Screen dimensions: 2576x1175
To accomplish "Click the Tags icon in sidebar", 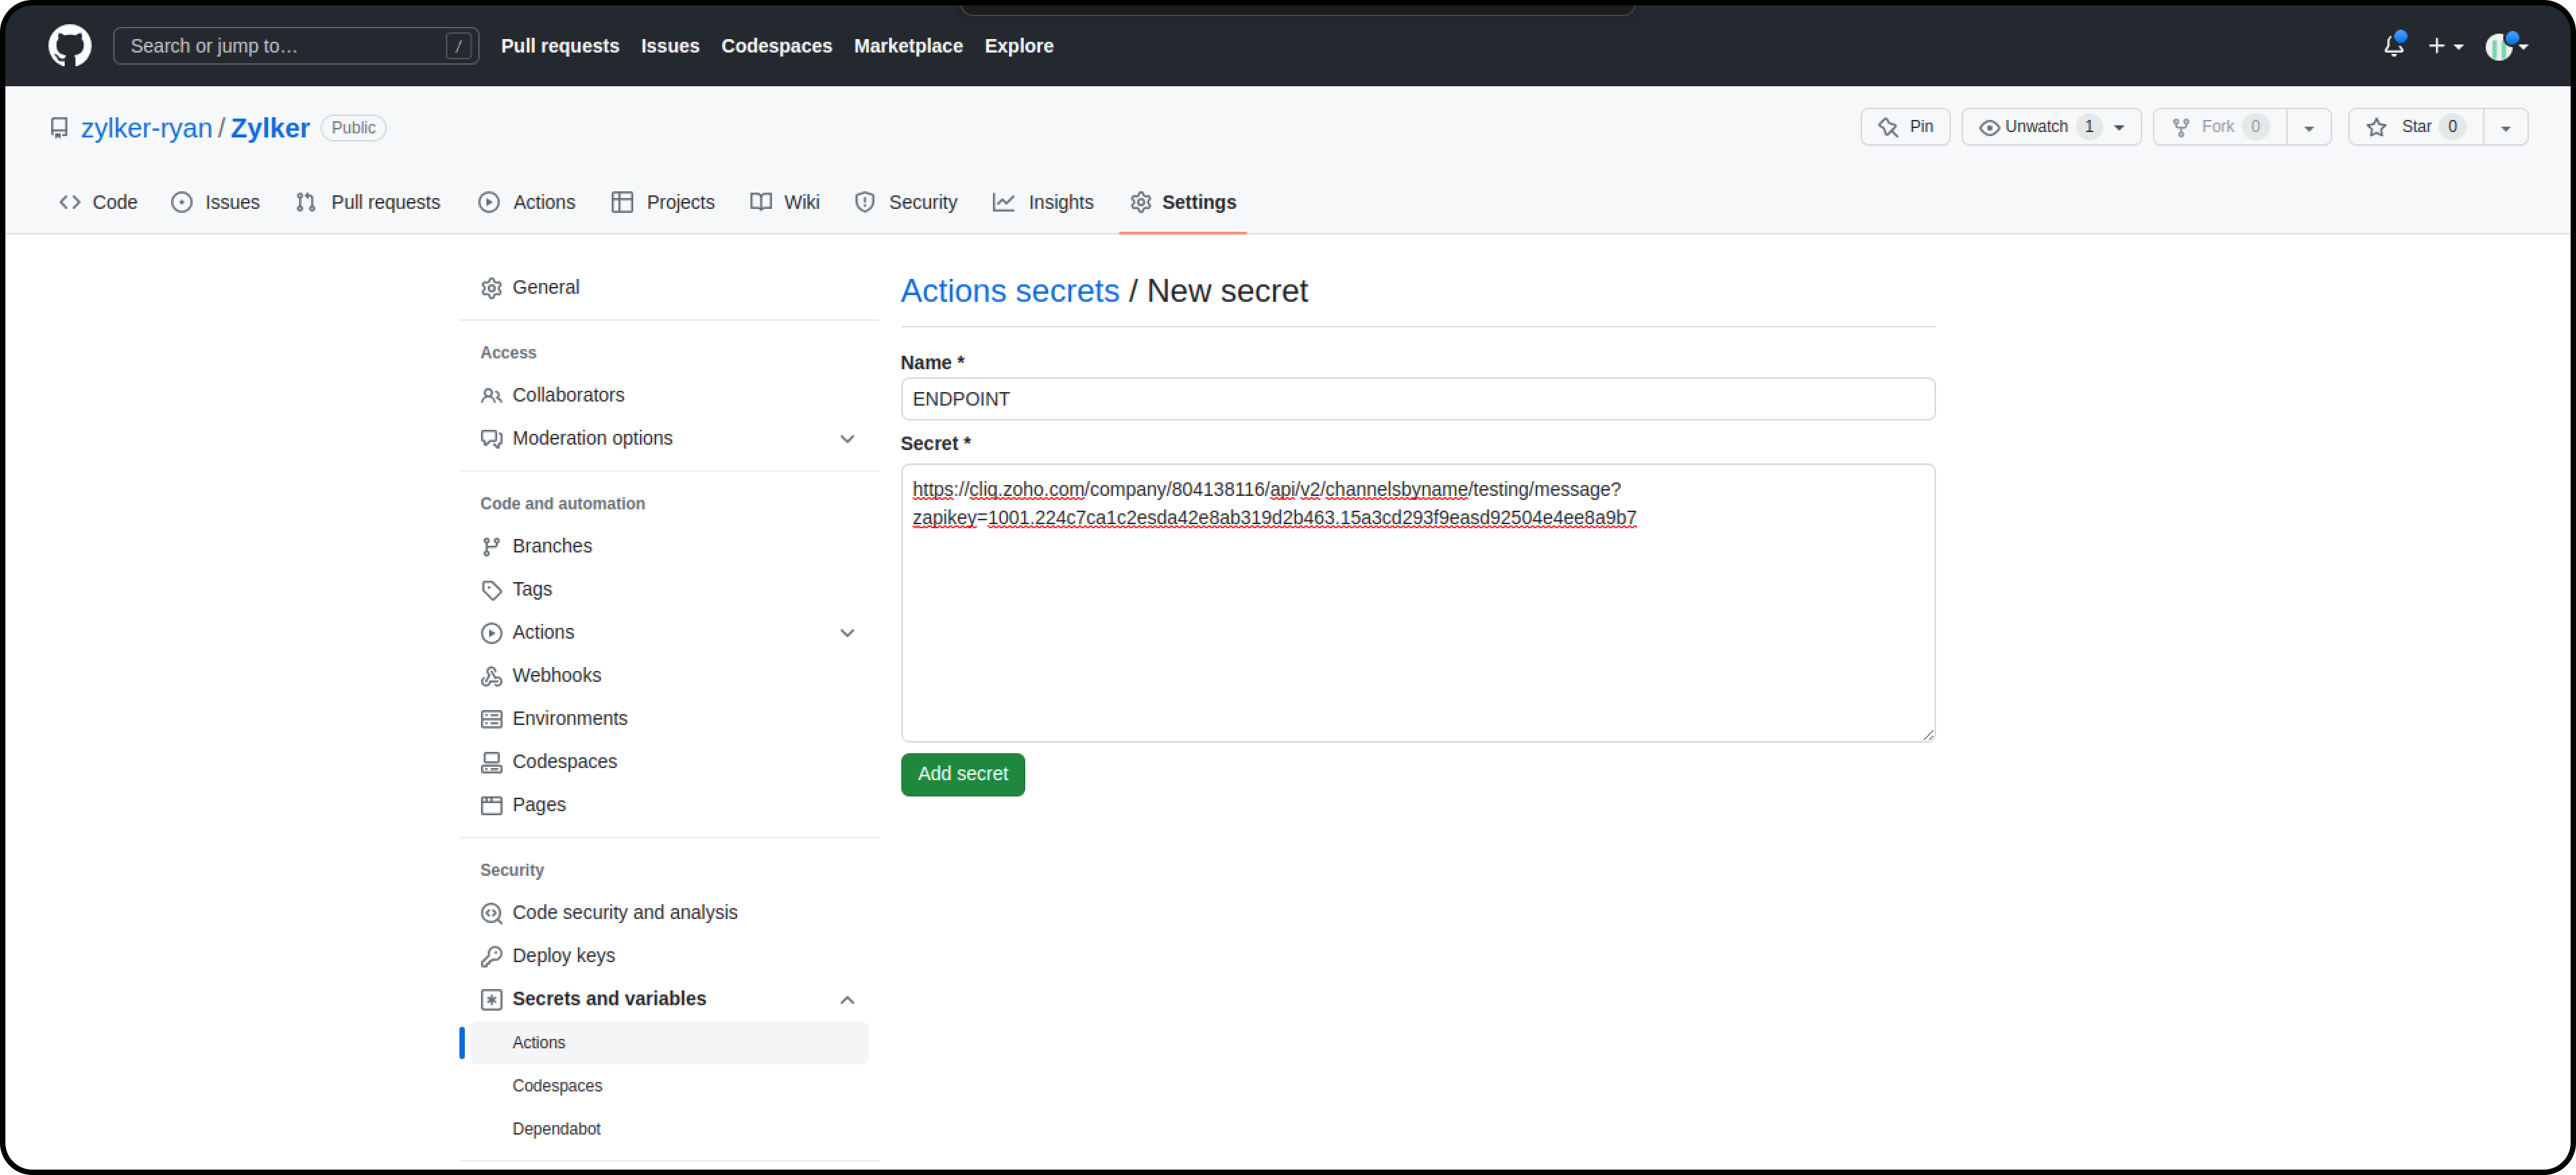I will point(491,590).
